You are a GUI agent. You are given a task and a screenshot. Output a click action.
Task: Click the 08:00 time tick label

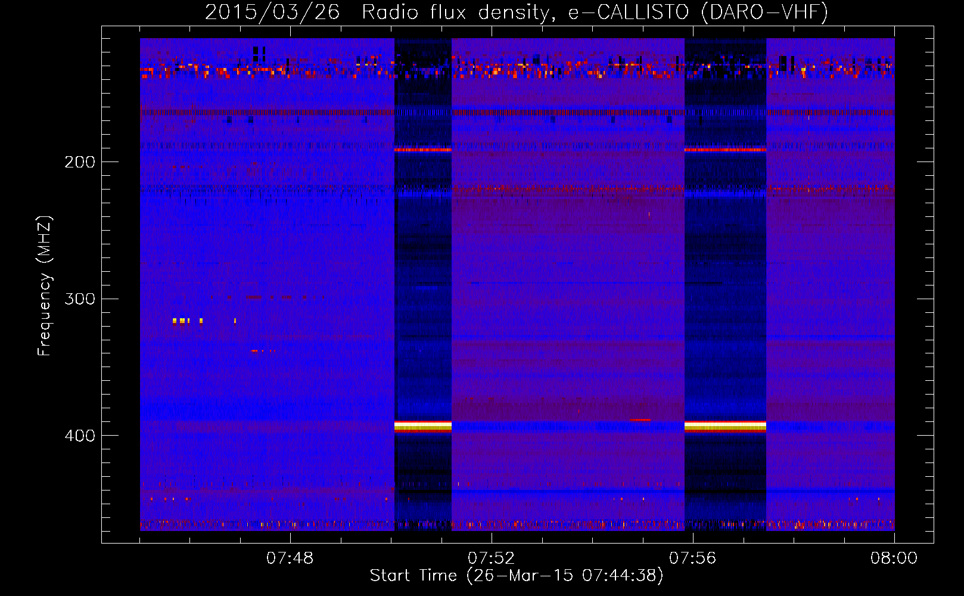click(894, 558)
